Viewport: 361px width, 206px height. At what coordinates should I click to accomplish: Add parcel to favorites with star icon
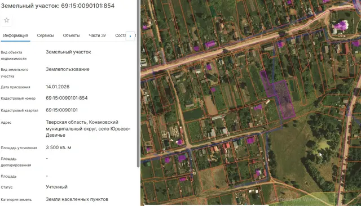7,20
